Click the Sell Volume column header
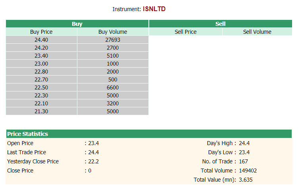This screenshot has height=190, width=304. point(257,32)
